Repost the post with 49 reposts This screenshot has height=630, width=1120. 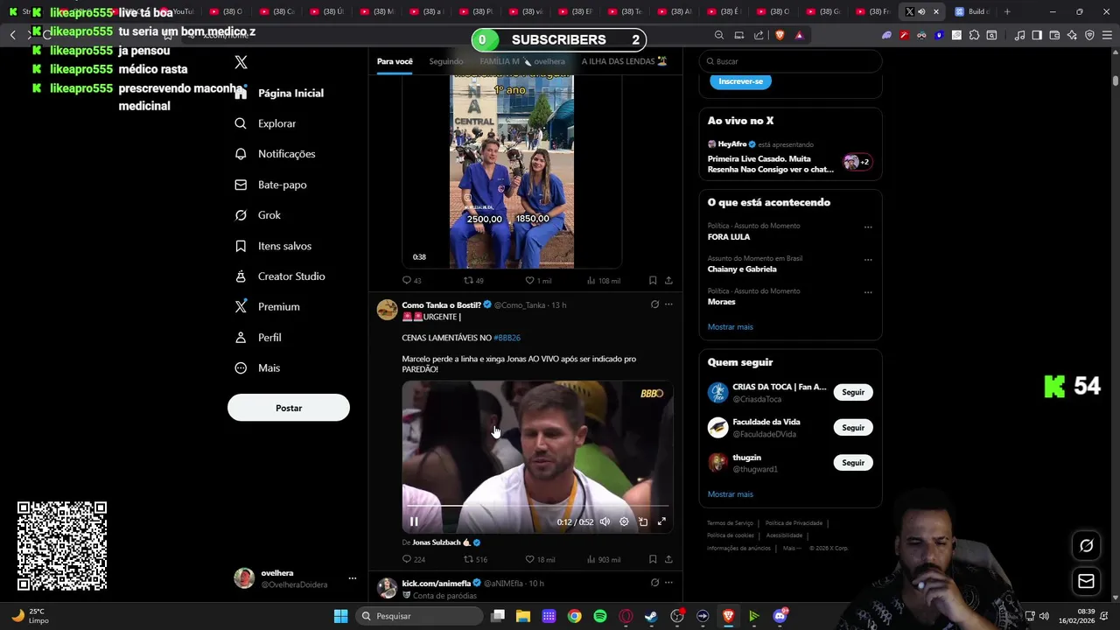pos(473,281)
